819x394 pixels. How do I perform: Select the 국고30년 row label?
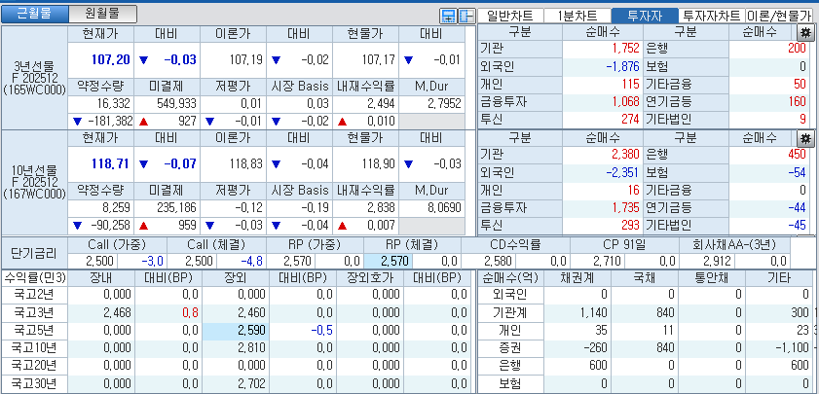coord(34,383)
